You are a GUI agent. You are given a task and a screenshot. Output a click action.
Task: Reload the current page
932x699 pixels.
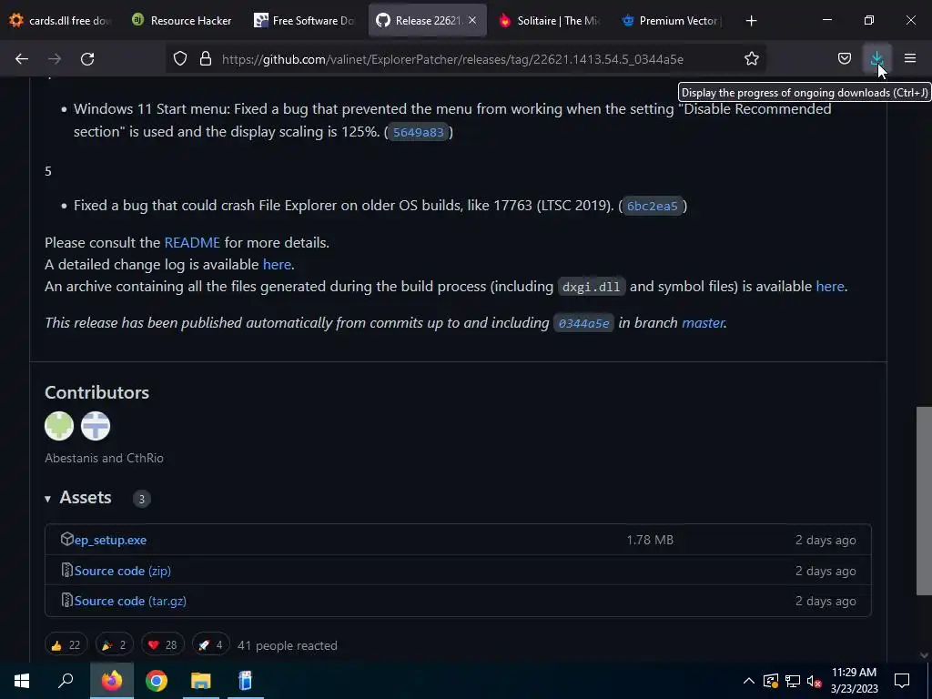coord(87,59)
